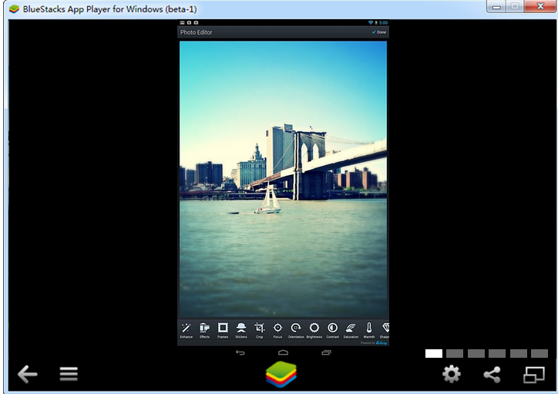
Task: Open the Orientation rotate tool
Action: point(296,328)
